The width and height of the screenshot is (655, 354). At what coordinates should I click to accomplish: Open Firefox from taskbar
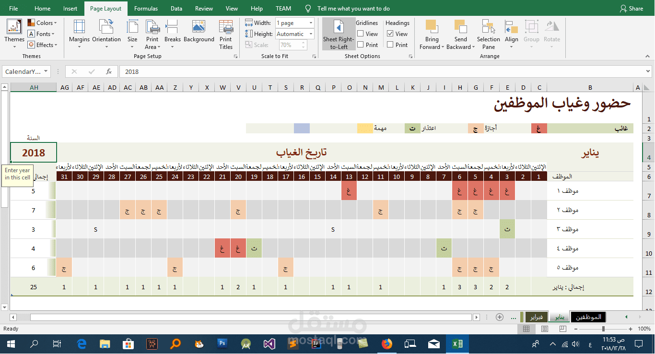[386, 343]
